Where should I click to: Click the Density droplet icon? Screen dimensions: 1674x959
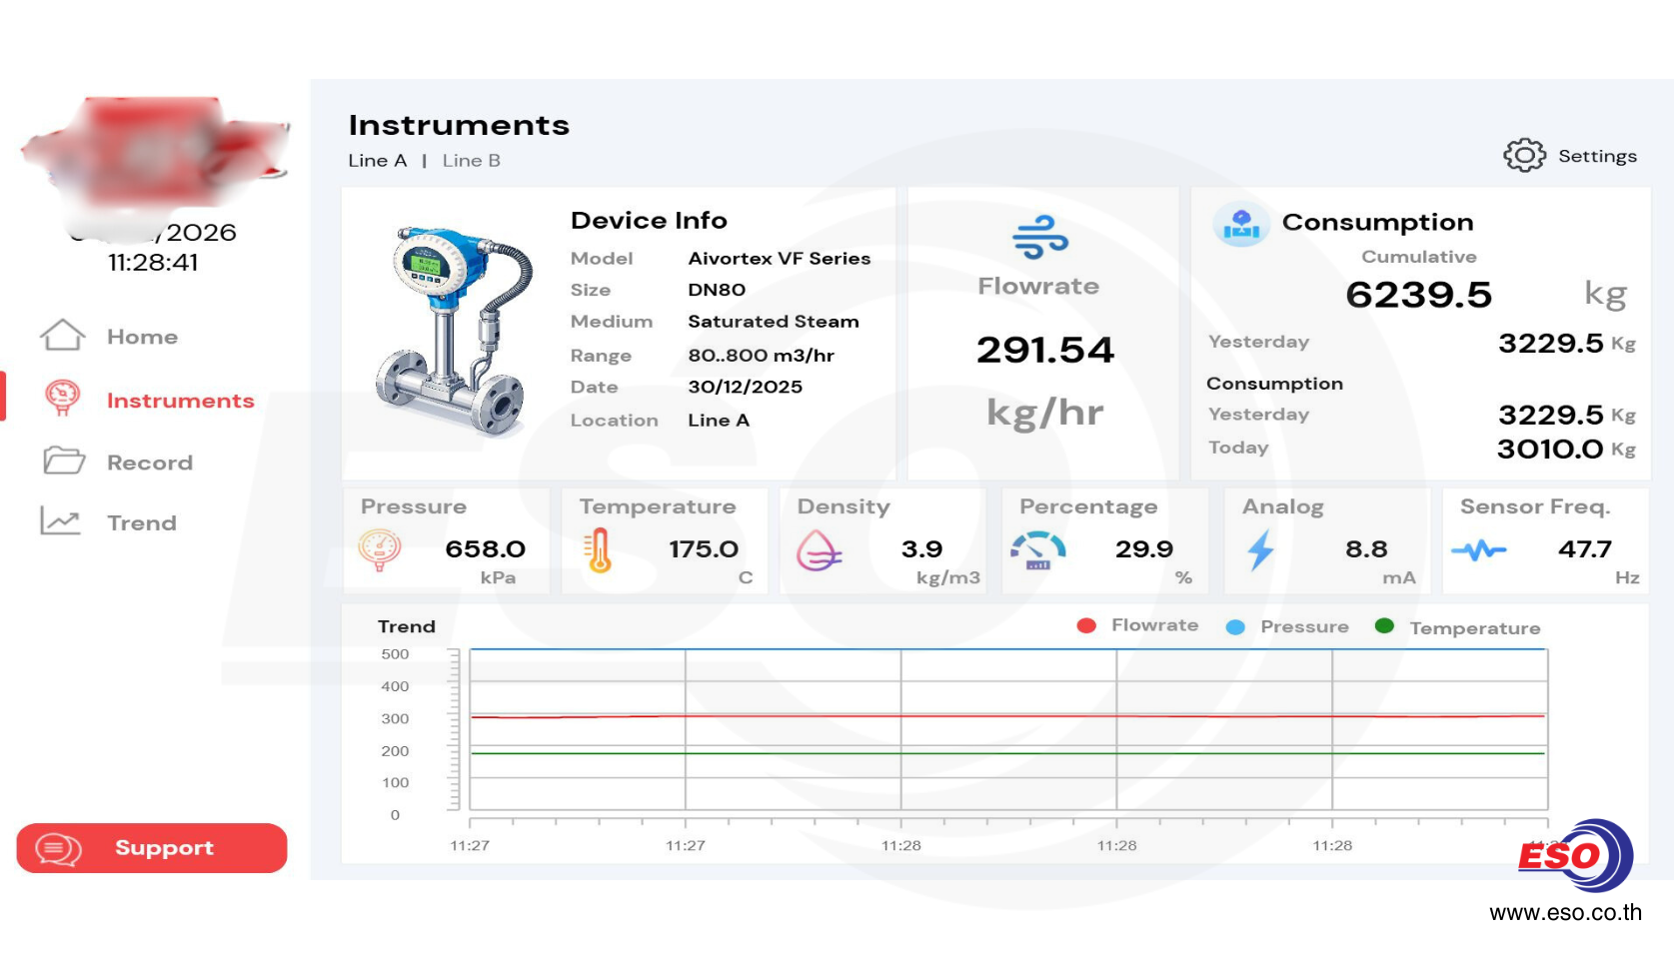[x=819, y=550]
